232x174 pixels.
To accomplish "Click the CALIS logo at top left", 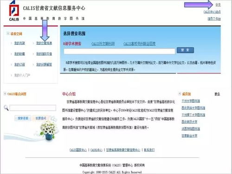I will pyautogui.click(x=14, y=11).
